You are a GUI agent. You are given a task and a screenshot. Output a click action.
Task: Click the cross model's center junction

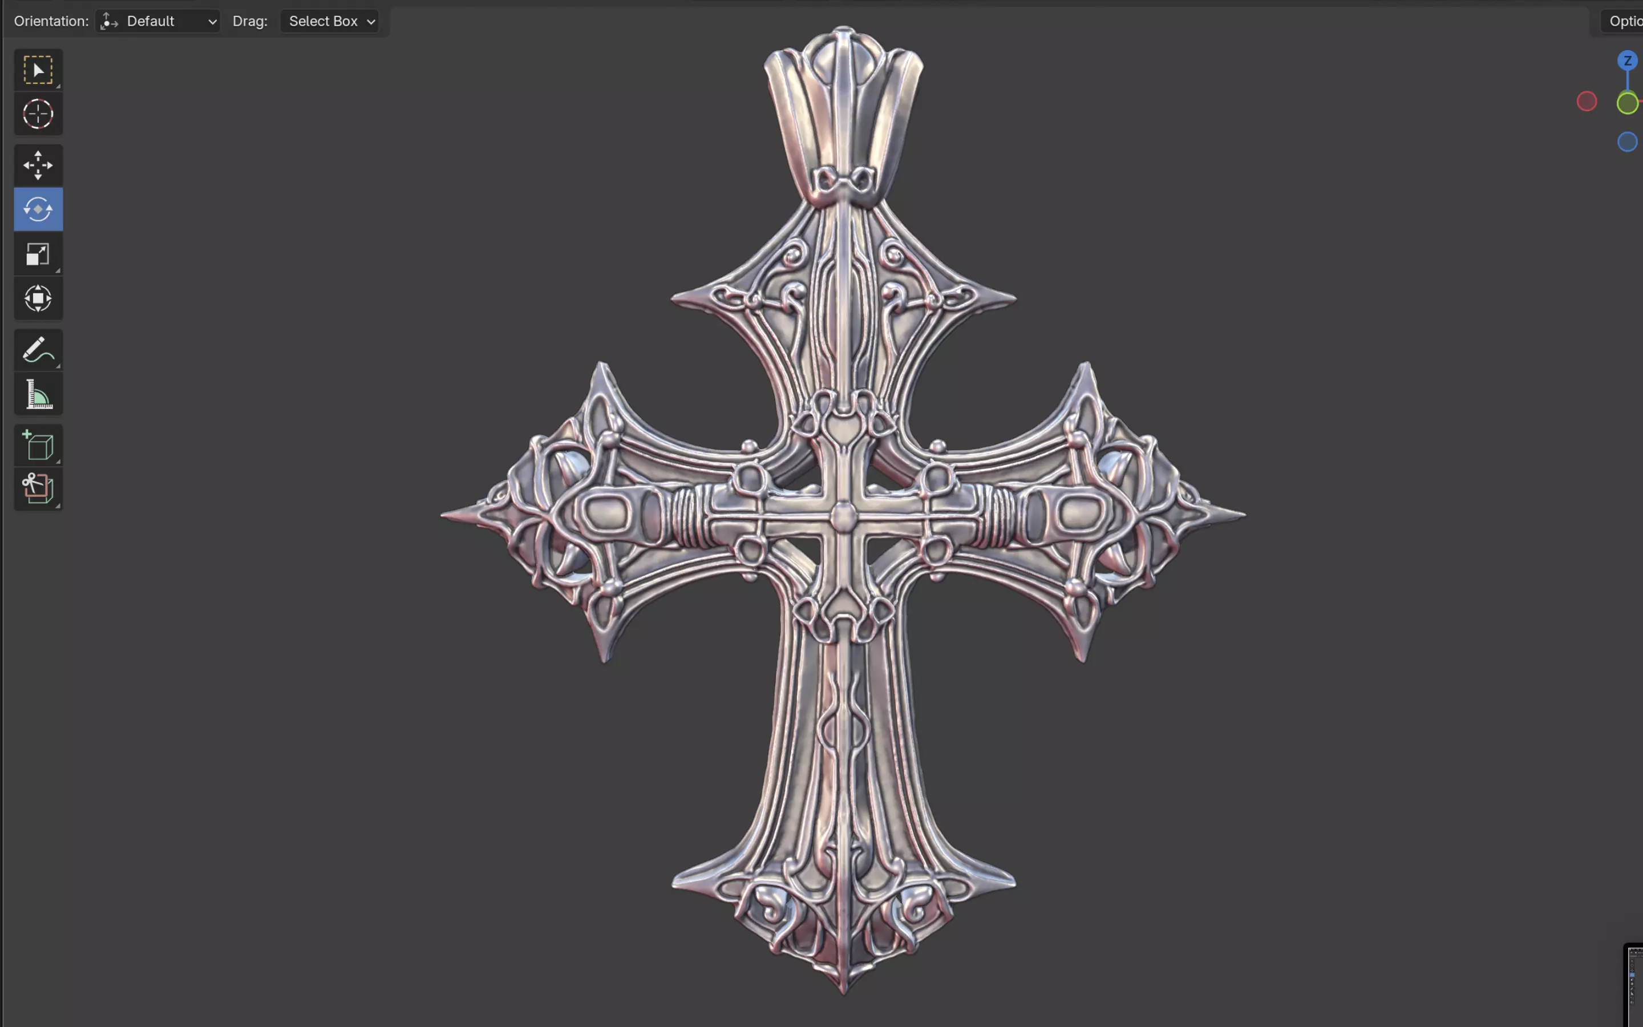[844, 517]
